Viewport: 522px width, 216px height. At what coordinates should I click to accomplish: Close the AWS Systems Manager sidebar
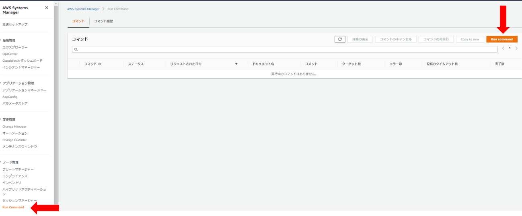(x=47, y=8)
